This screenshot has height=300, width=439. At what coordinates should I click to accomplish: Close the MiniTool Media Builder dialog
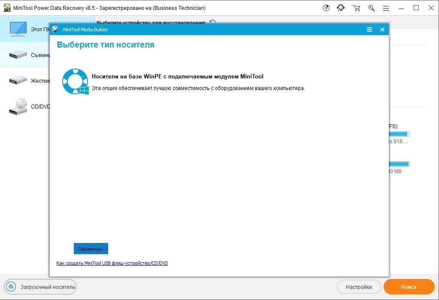382,30
